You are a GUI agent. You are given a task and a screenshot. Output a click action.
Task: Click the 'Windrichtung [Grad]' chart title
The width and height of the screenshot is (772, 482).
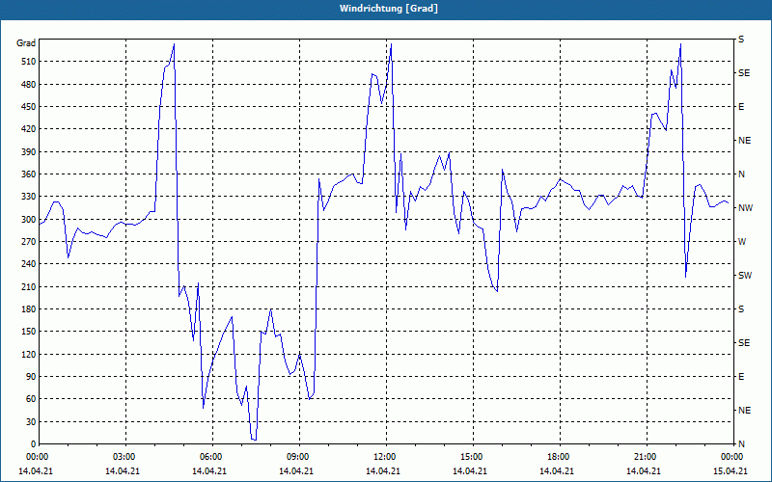point(389,9)
